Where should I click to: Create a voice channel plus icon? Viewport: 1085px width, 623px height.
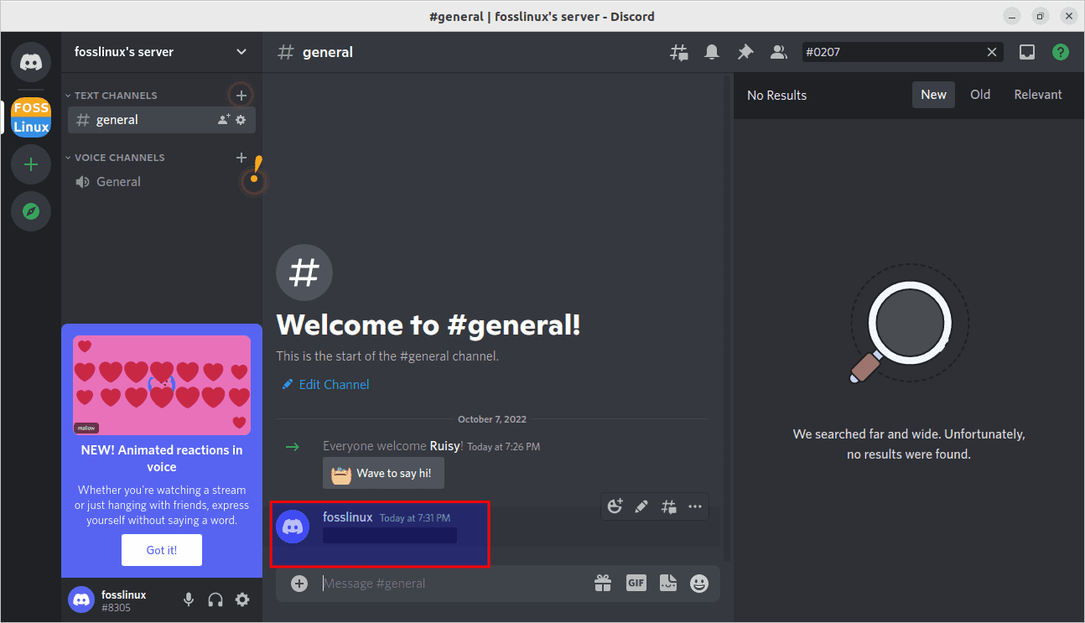coord(241,157)
